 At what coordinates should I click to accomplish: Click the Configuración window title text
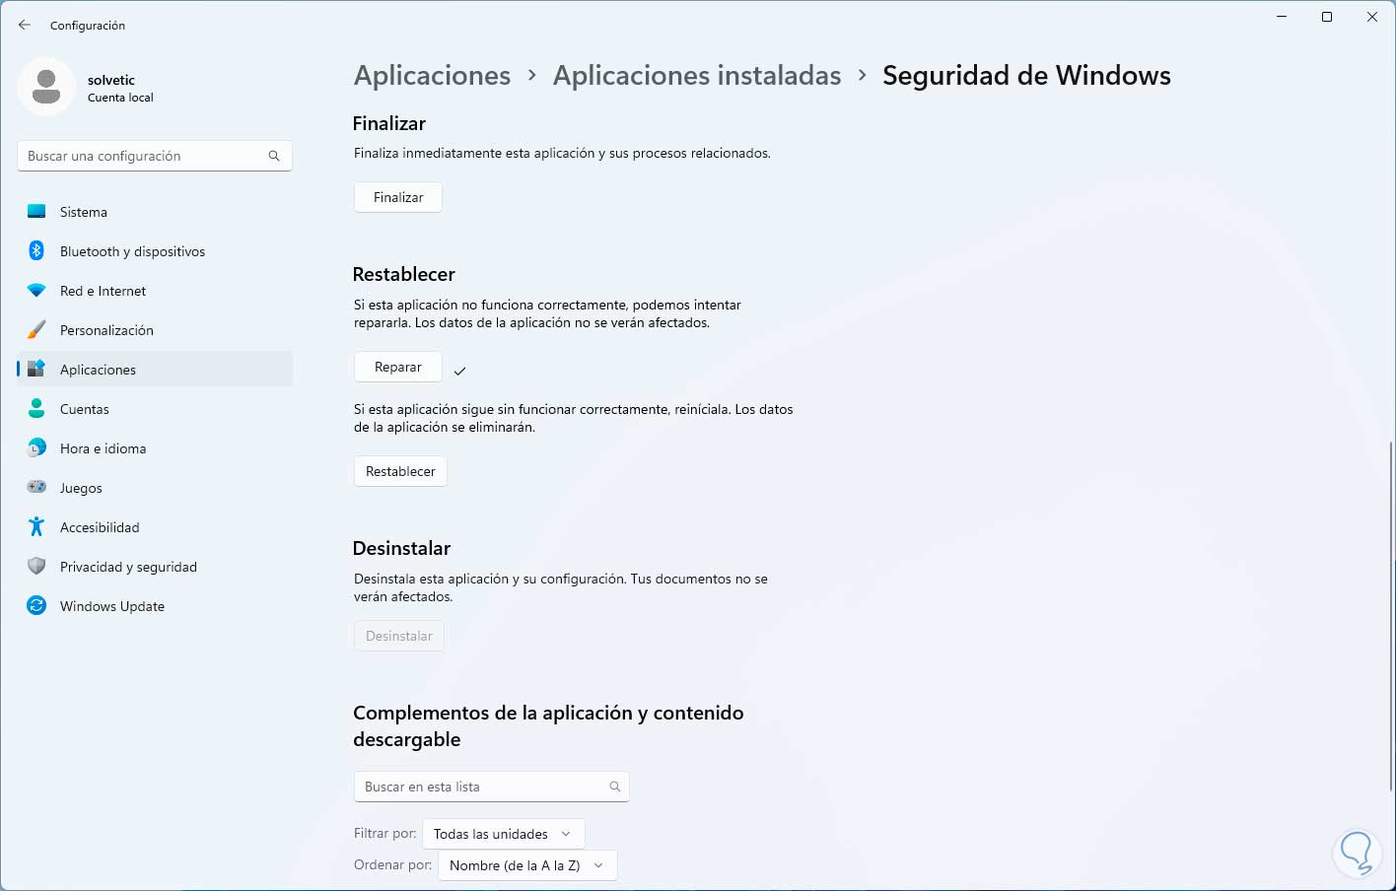click(88, 26)
